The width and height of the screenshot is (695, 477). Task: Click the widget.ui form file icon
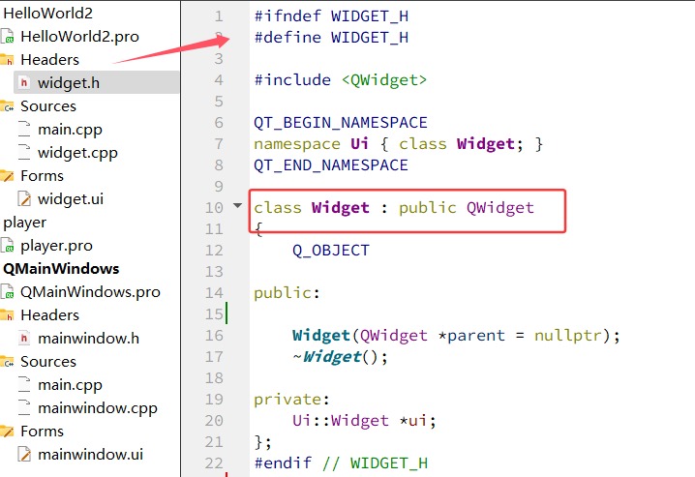pos(24,199)
